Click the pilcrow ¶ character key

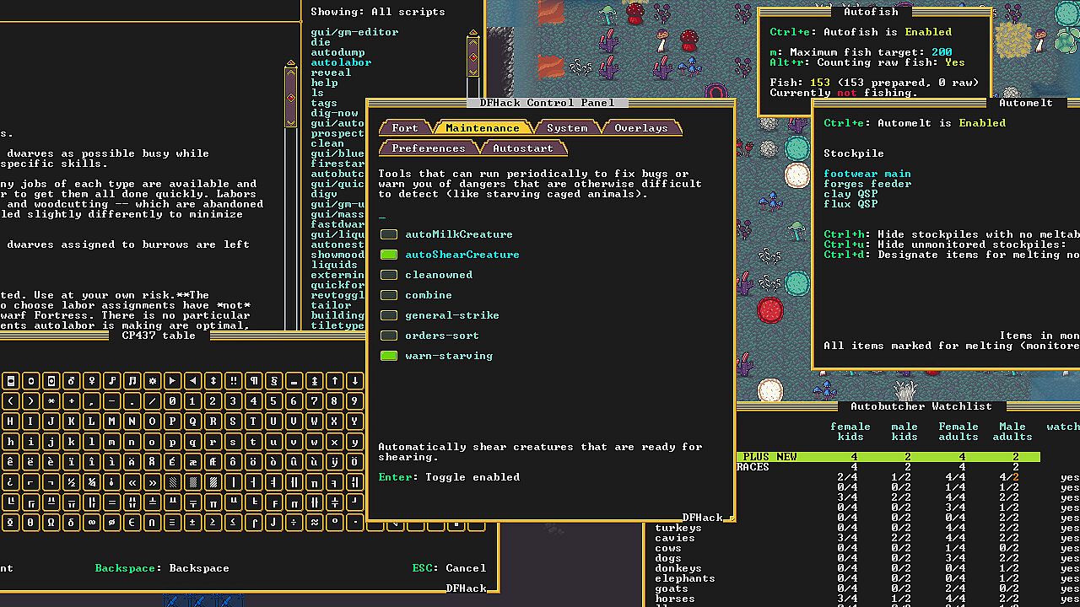pos(253,380)
